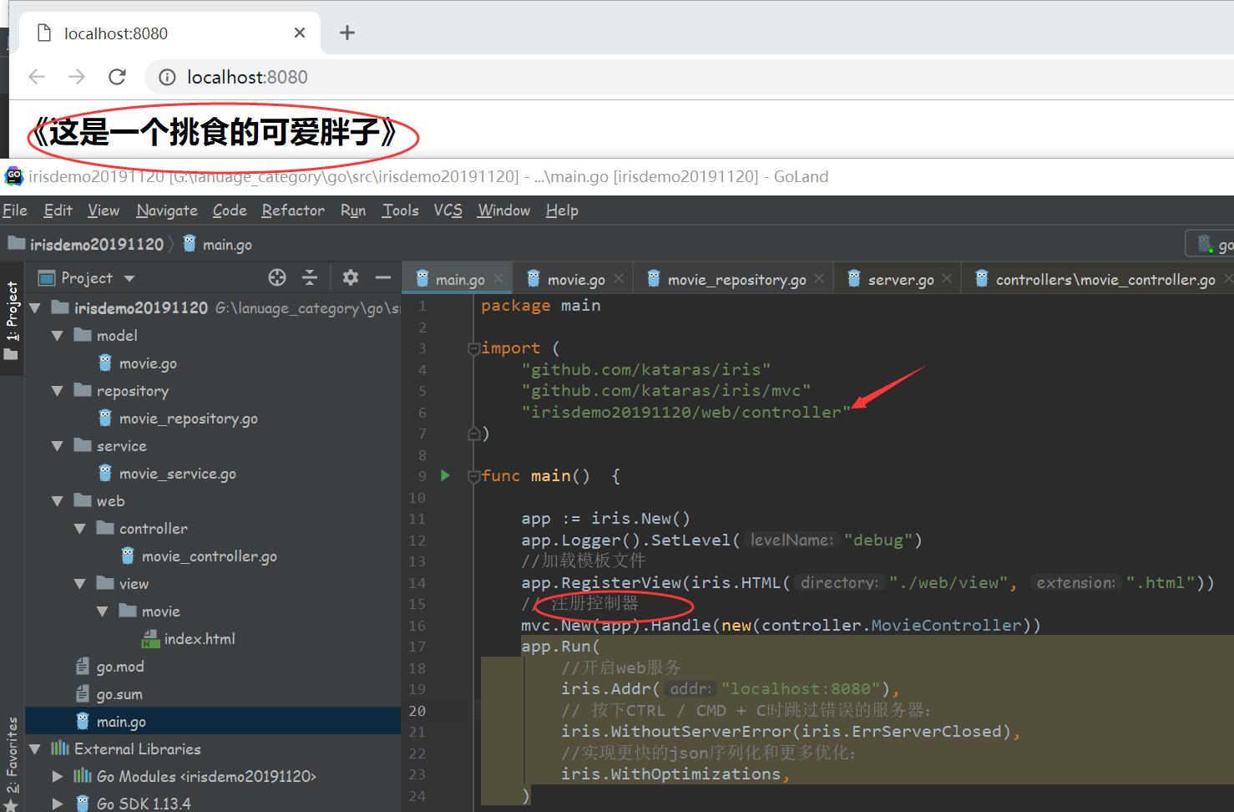Click main.go breadcrumb in navigation bar

tap(217, 244)
